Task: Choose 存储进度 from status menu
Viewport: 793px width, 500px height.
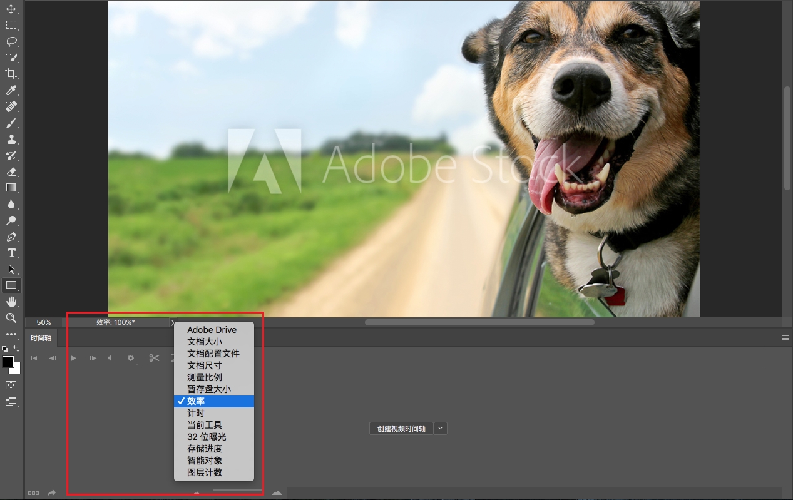Action: click(x=214, y=449)
